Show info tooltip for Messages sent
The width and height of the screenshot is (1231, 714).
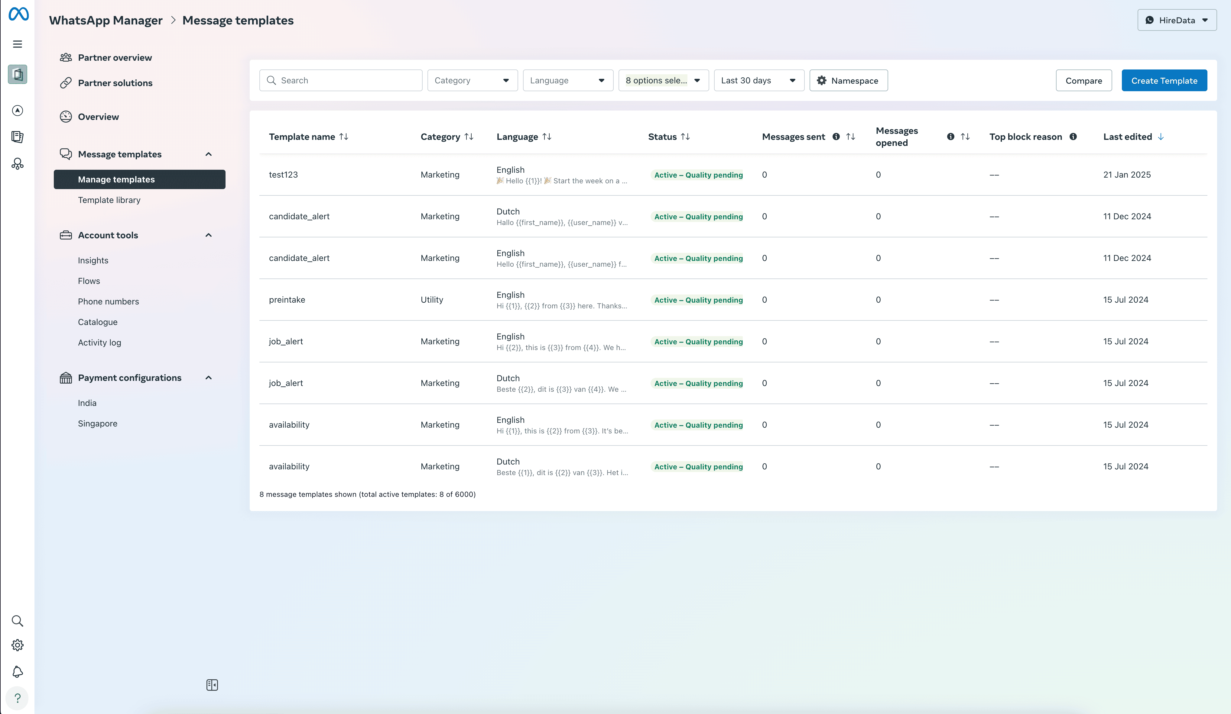click(836, 137)
